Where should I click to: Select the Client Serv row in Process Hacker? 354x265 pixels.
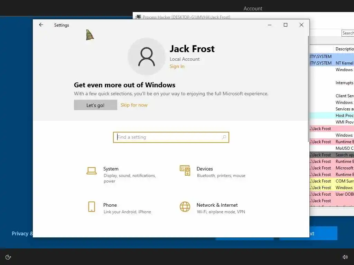coord(332,96)
